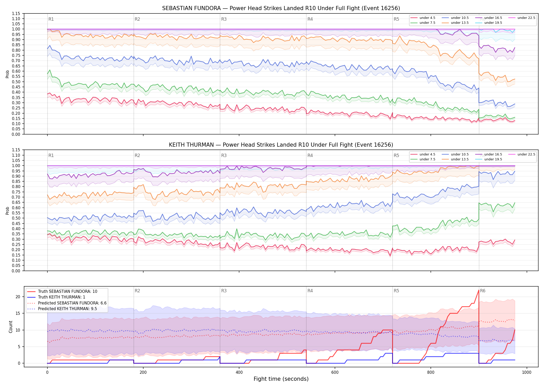
Task: Pick 'under 10.5' in Thurman chart legend
Action: coord(455,154)
